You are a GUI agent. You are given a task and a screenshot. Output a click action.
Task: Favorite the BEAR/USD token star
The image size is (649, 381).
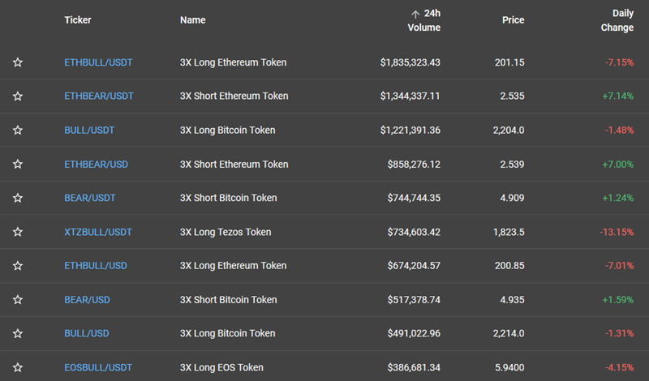(x=17, y=300)
